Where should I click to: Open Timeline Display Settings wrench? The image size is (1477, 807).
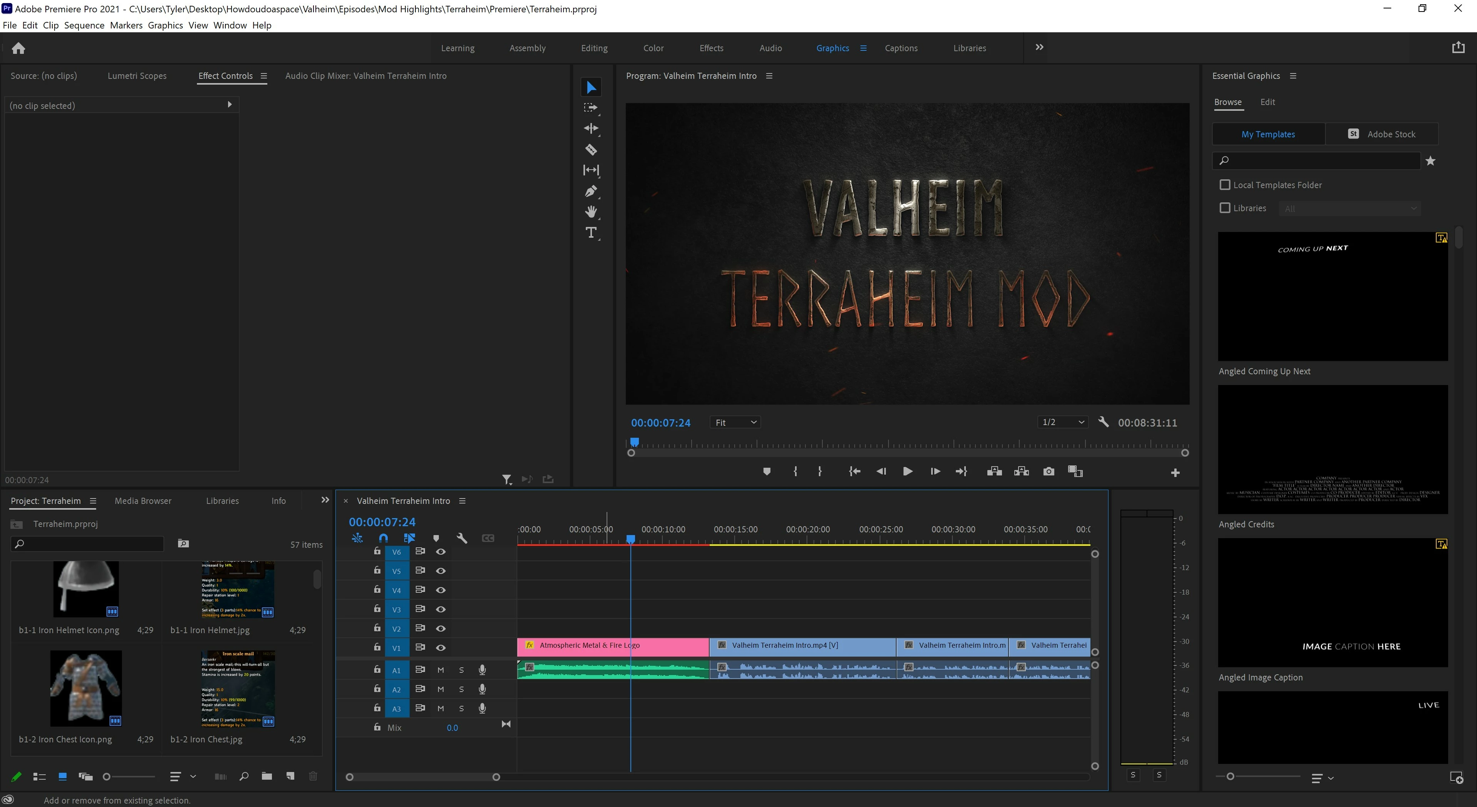pyautogui.click(x=462, y=538)
